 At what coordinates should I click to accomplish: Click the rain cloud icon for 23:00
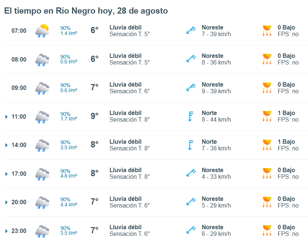click(x=42, y=231)
